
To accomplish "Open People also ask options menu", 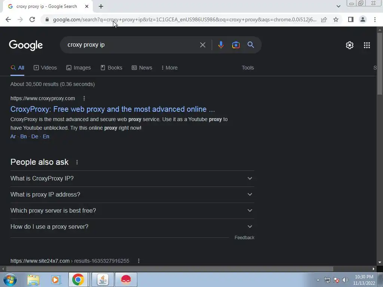I will [77, 162].
